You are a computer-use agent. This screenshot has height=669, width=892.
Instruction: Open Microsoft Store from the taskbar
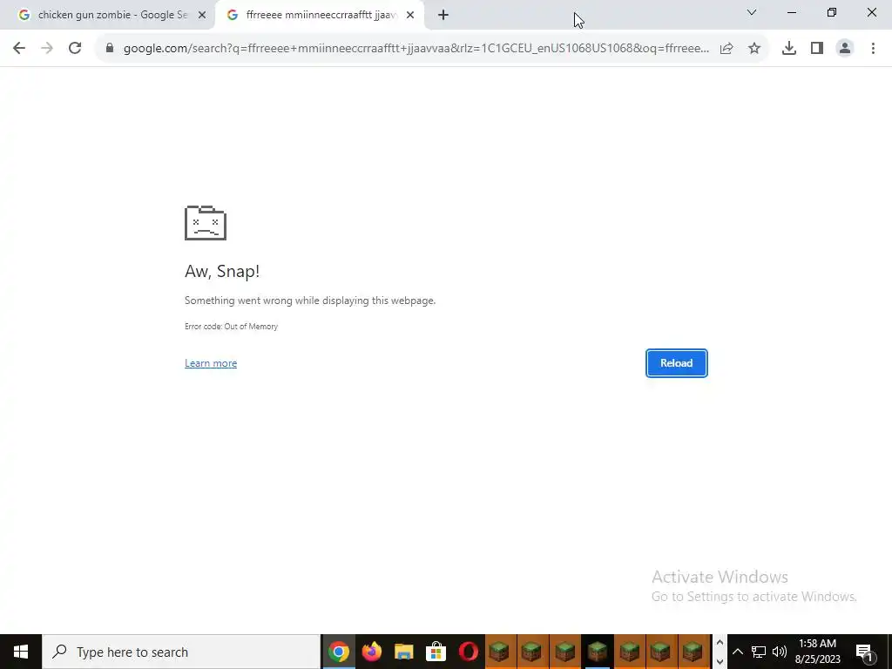click(436, 652)
